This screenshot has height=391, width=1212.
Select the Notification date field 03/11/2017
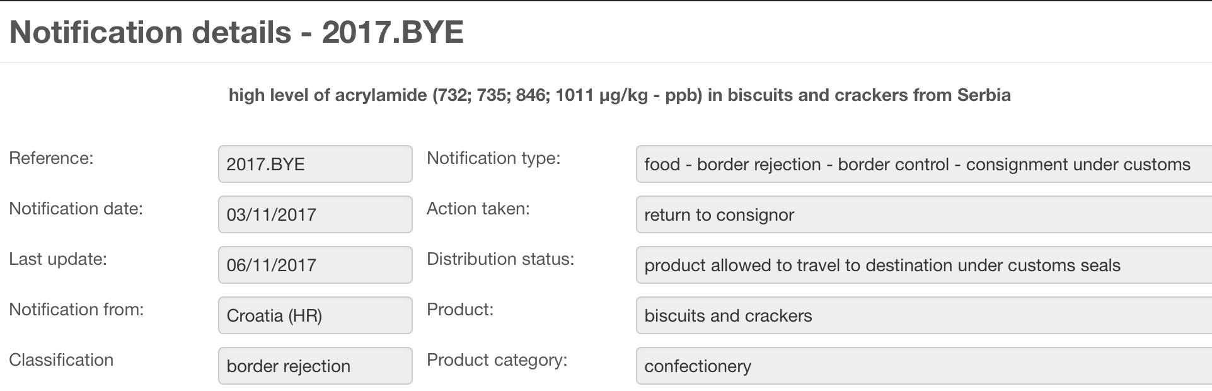point(315,214)
